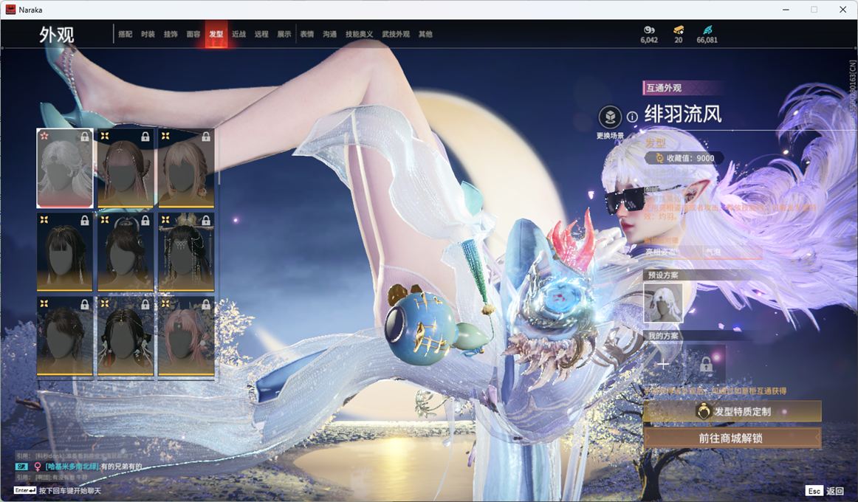The image size is (858, 502).
Task: Click the lock icon on the white hairstyle
Action: 85,137
